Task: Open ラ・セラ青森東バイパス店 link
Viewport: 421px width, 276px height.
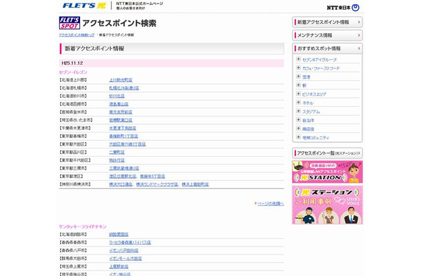Action: coord(130,243)
